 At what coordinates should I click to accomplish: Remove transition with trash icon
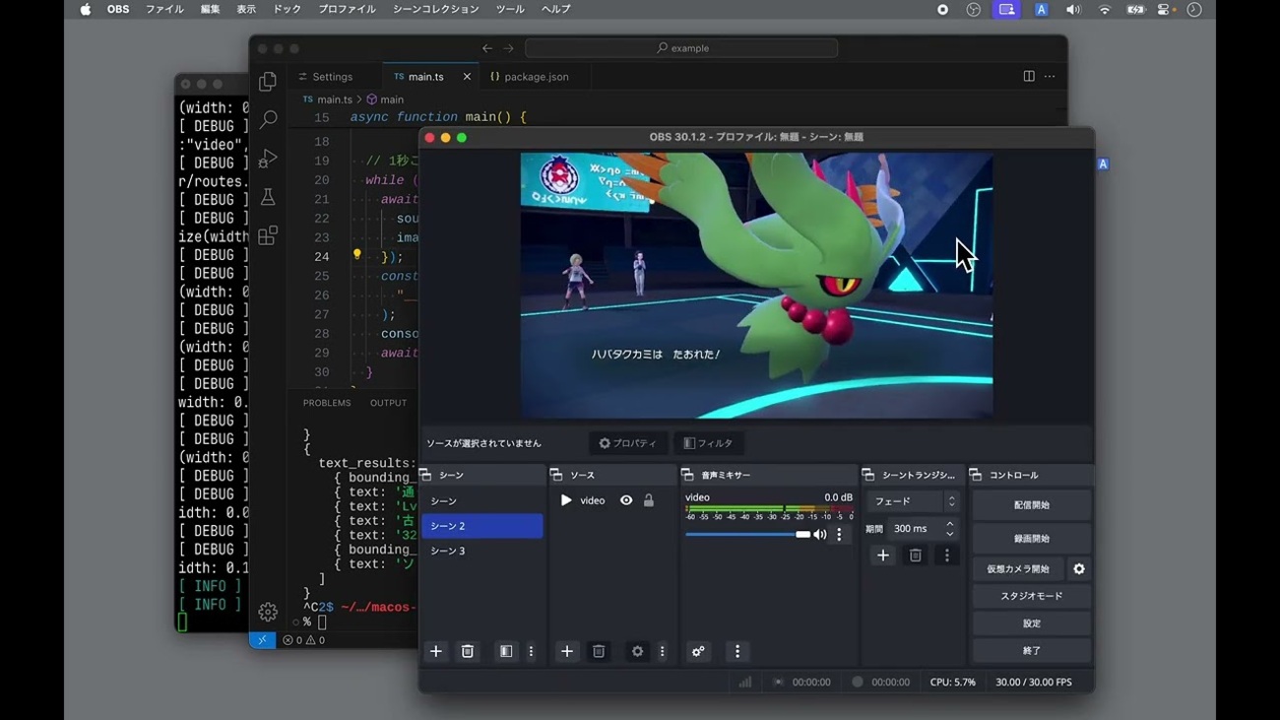[x=915, y=556]
